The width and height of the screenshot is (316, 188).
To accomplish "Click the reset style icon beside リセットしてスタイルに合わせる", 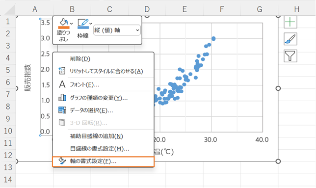I will pos(62,71).
